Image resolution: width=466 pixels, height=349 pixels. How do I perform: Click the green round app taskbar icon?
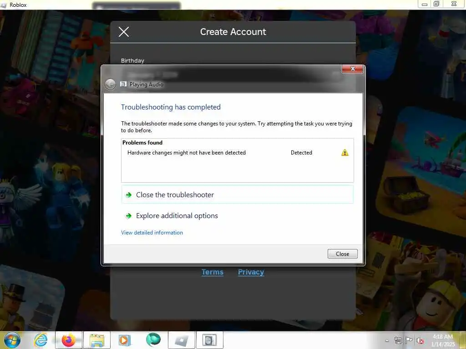153,340
